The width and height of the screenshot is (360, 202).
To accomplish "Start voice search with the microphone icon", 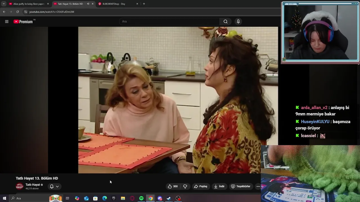I will point(238,22).
